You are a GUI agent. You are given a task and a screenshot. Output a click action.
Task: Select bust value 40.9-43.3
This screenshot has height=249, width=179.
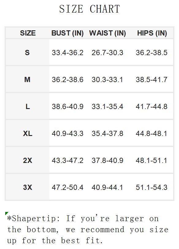pyautogui.click(x=67, y=134)
